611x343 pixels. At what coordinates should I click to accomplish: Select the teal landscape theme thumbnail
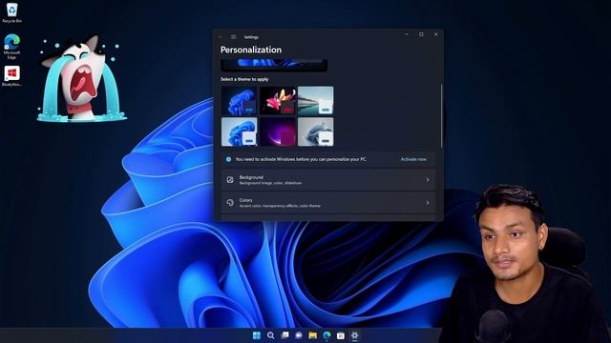(x=316, y=101)
